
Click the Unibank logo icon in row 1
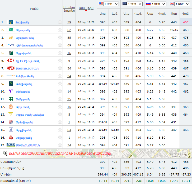click(x=11, y=22)
